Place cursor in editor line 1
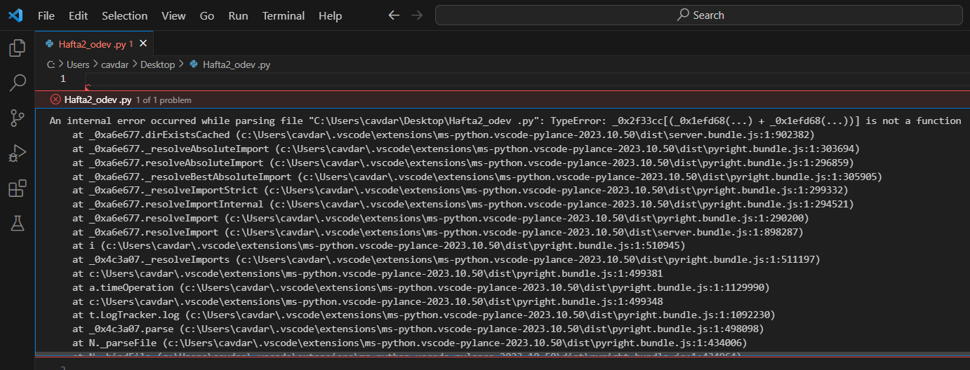The width and height of the screenshot is (970, 370). click(x=526, y=78)
